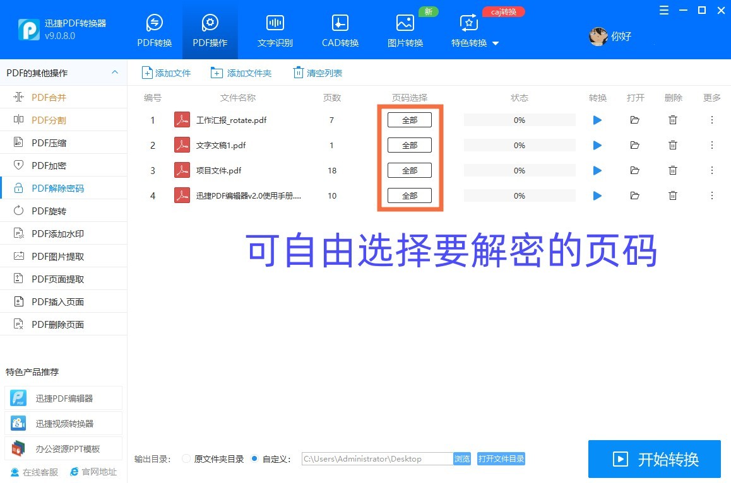Viewport: 731px width, 483px height.
Task: Select PDF删除页面 in sidebar
Action: click(63, 325)
